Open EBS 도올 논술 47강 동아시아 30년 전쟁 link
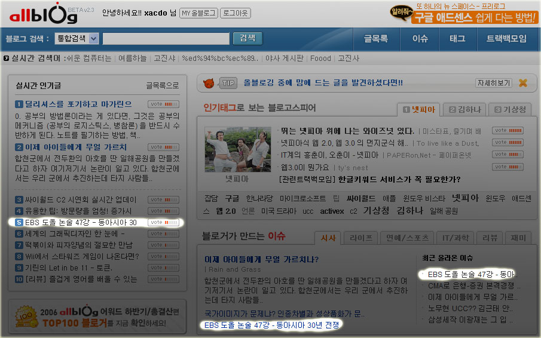 point(271,325)
